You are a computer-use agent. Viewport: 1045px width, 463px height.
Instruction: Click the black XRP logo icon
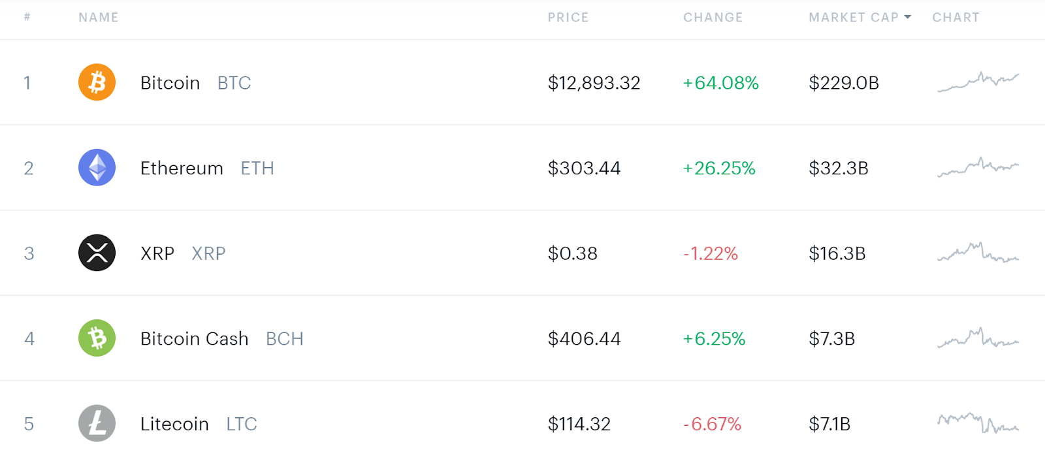tap(97, 253)
